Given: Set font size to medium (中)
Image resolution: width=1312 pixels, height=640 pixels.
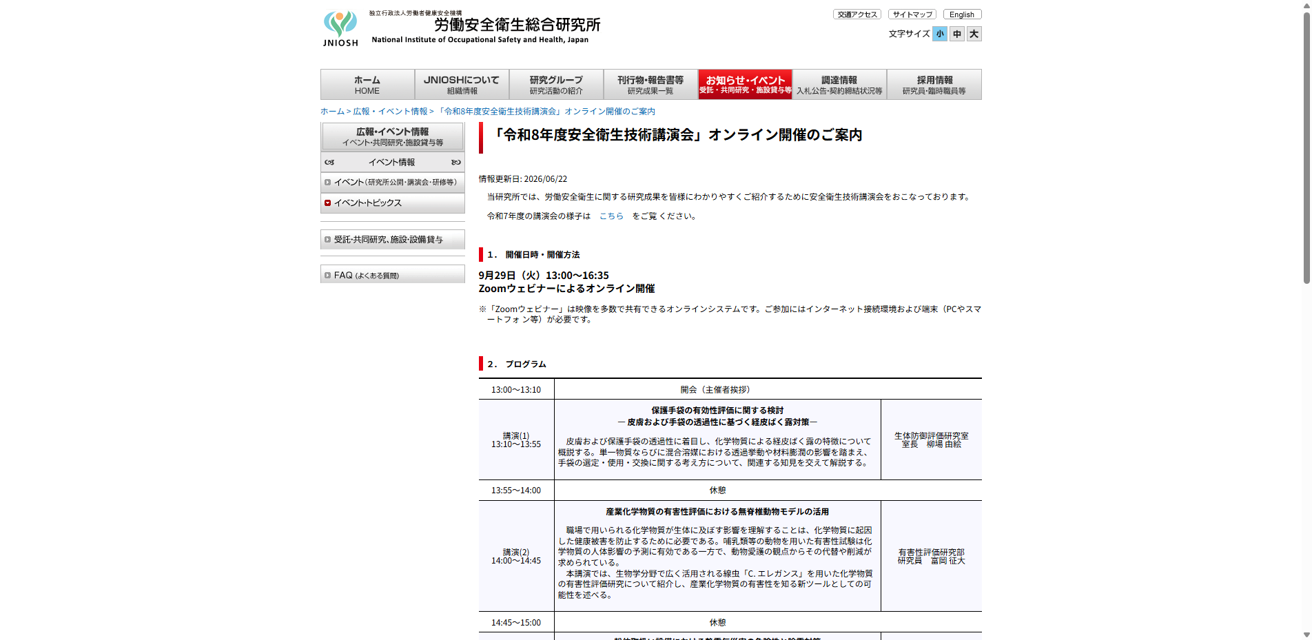Looking at the screenshot, I should [x=956, y=34].
